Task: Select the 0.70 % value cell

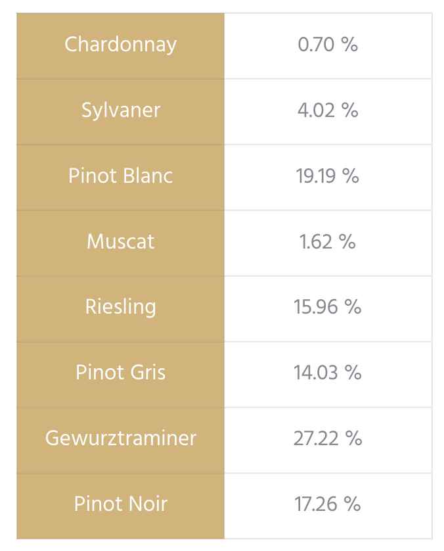Action: [328, 45]
